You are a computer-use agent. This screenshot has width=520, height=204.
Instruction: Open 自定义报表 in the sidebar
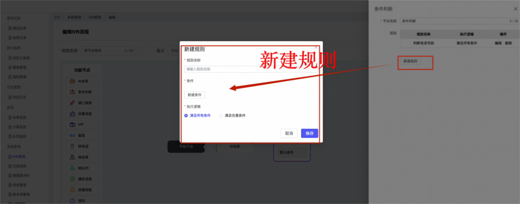point(19,58)
